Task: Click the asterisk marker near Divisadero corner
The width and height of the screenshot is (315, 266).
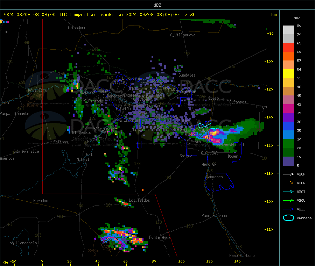Action: [x=7, y=32]
